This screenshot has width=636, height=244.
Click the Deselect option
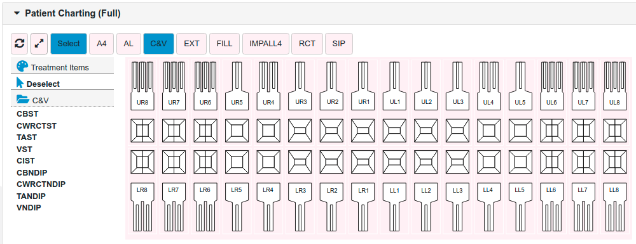pos(43,84)
